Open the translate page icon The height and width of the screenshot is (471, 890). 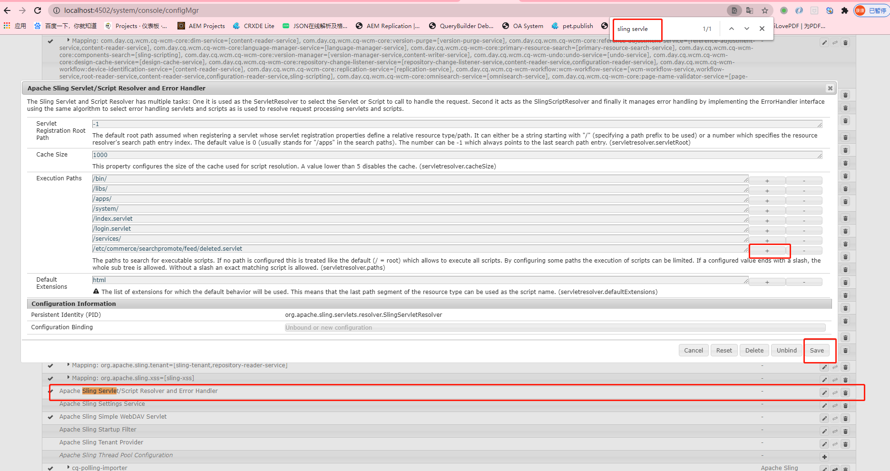point(750,10)
